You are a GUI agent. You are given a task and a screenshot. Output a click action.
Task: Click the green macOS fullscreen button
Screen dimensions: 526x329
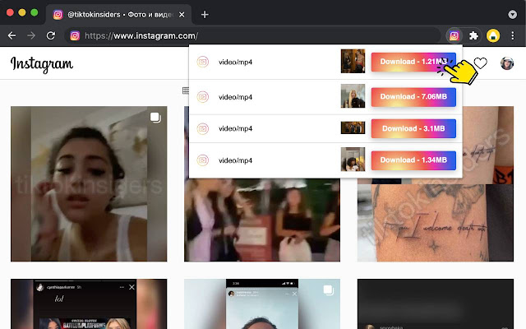(x=35, y=13)
